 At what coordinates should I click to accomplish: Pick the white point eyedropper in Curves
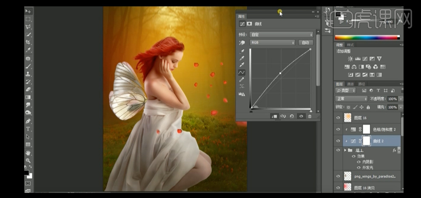pyautogui.click(x=242, y=65)
